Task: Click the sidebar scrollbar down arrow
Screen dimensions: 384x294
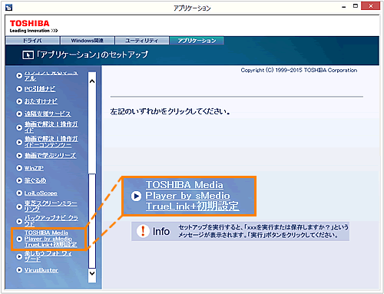Action: pos(92,273)
